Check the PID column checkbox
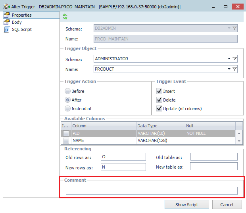The width and height of the screenshot is (246, 213). pyautogui.click(x=66, y=134)
